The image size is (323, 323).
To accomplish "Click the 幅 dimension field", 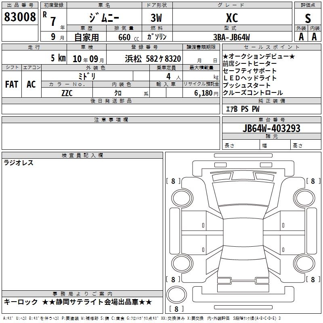I will [x=275, y=145].
